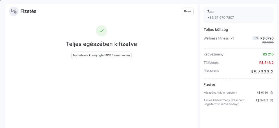Click the Fizetés payment icon in header

click(x=14, y=11)
